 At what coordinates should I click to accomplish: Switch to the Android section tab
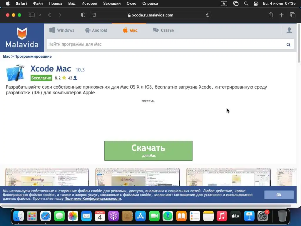coord(96,30)
